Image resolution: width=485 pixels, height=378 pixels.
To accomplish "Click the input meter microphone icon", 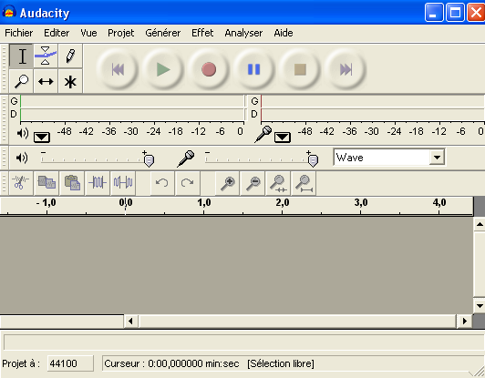I will pos(263,134).
